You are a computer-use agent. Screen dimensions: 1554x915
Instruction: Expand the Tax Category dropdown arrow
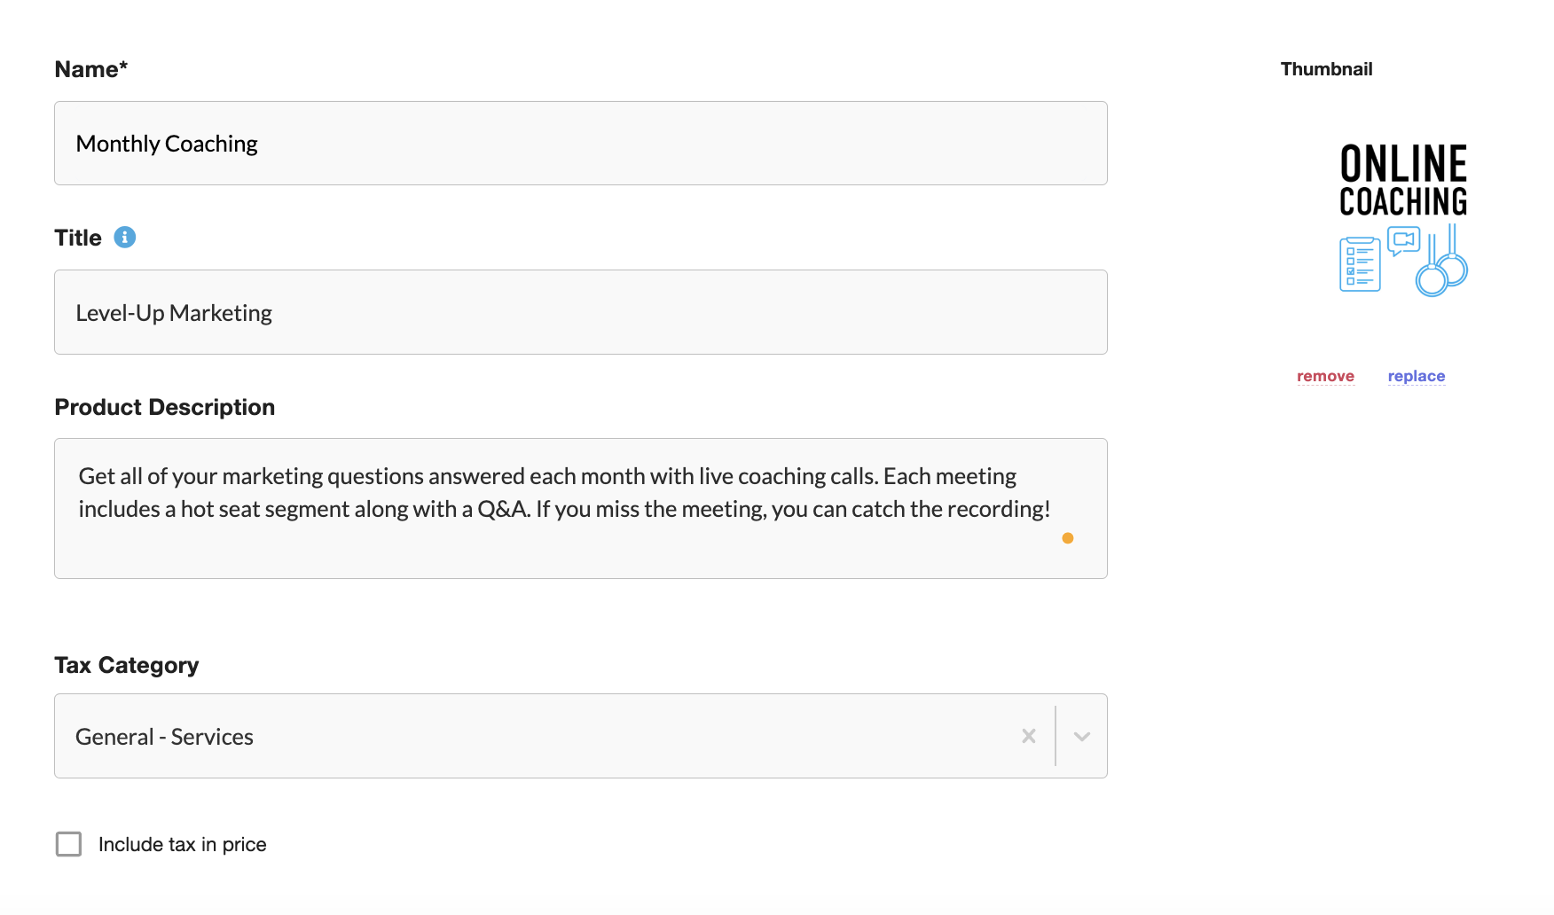[x=1082, y=736]
